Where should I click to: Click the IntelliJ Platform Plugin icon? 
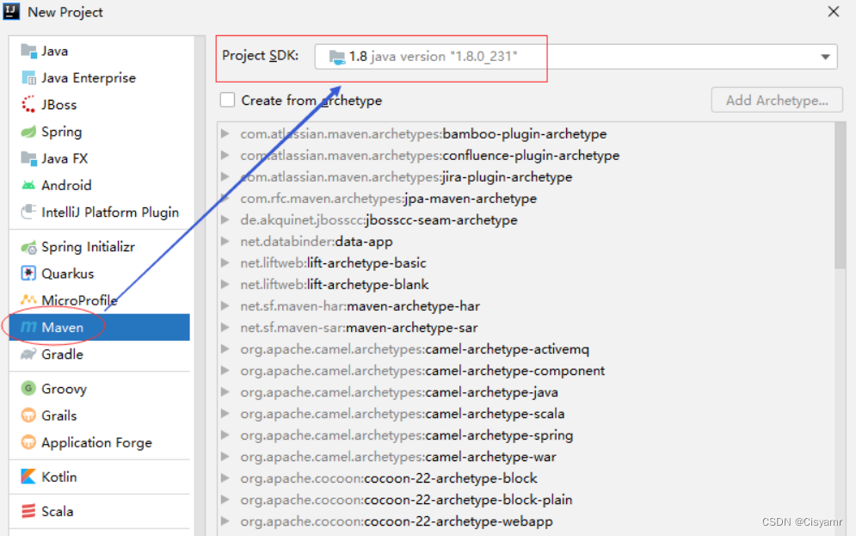pyautogui.click(x=28, y=212)
